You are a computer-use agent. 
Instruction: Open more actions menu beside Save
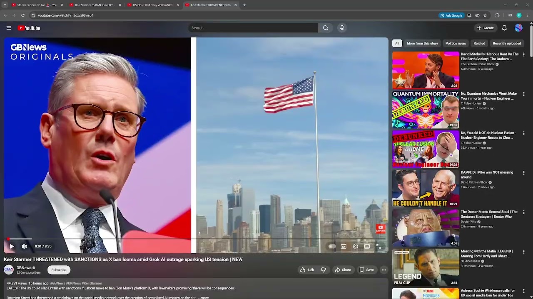384,270
